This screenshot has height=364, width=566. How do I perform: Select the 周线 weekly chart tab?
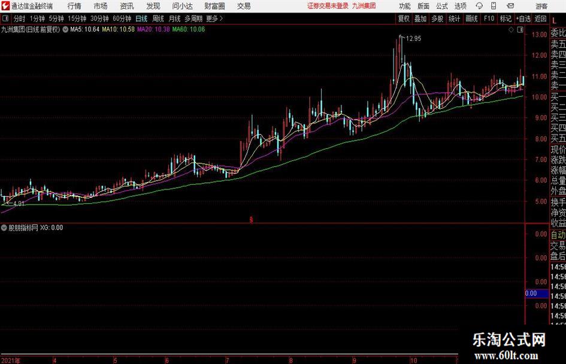(x=158, y=19)
